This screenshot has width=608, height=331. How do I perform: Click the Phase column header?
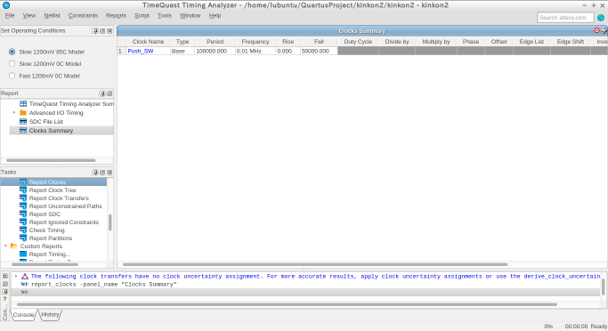click(x=471, y=42)
